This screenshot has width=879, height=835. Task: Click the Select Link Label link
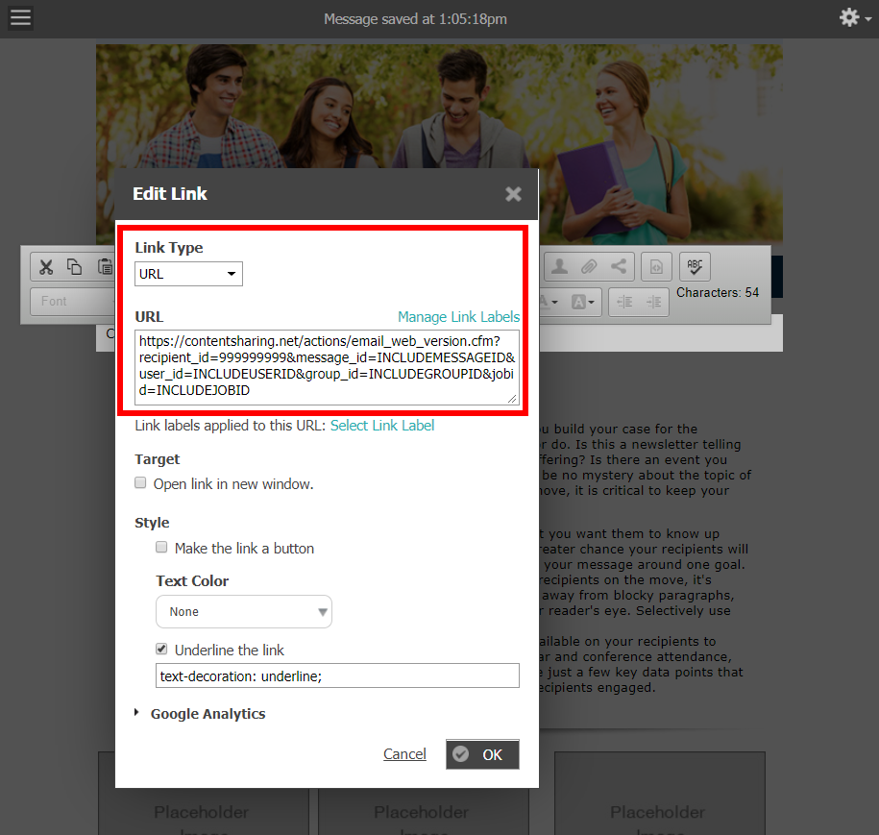coord(382,426)
